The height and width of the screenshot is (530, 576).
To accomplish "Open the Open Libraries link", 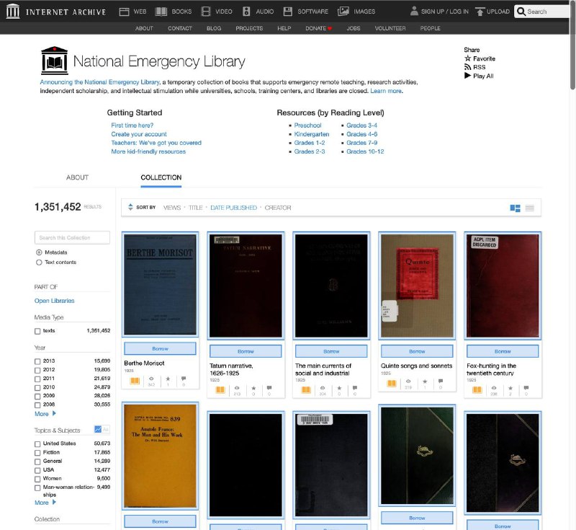I will pos(55,301).
